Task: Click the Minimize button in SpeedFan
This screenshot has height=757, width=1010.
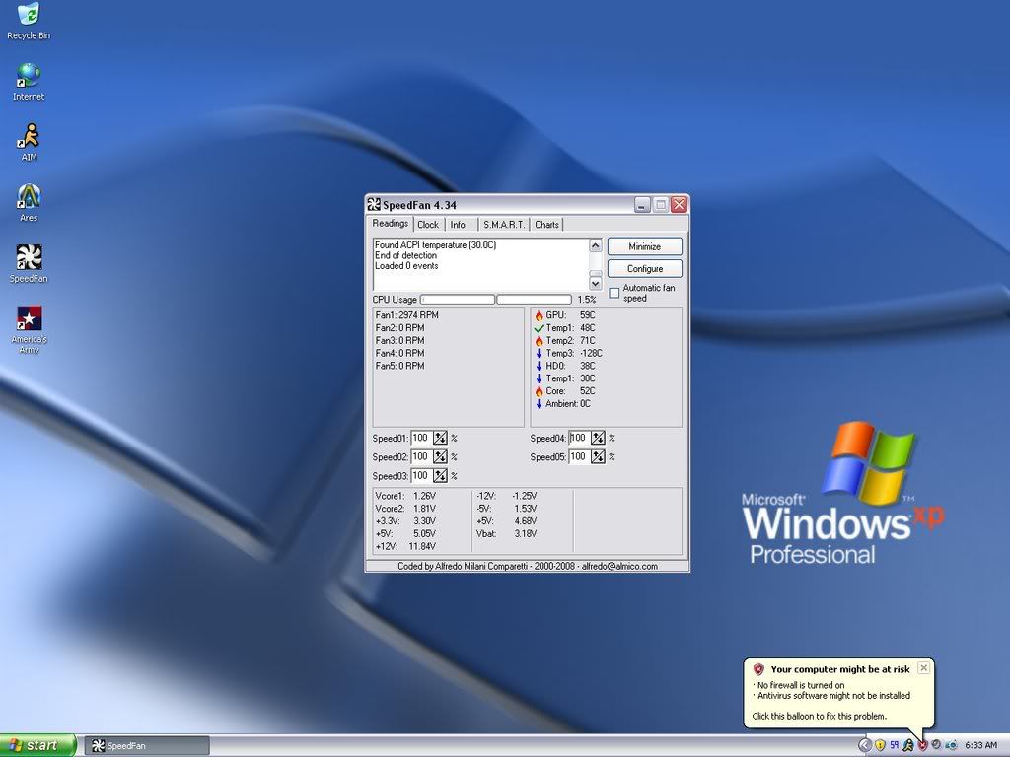Action: (x=645, y=246)
